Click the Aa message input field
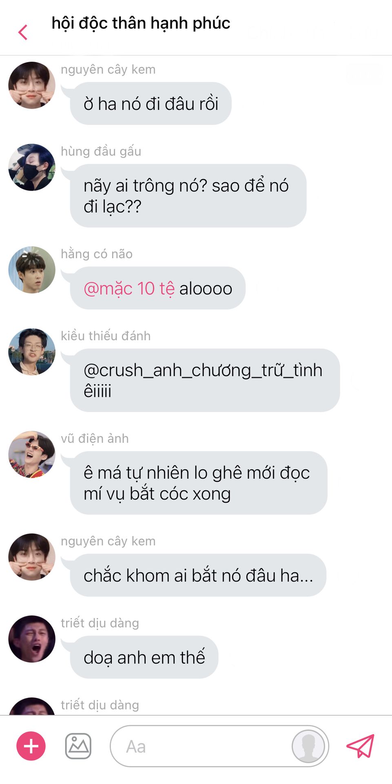This screenshot has height=784, width=392. 219,746
